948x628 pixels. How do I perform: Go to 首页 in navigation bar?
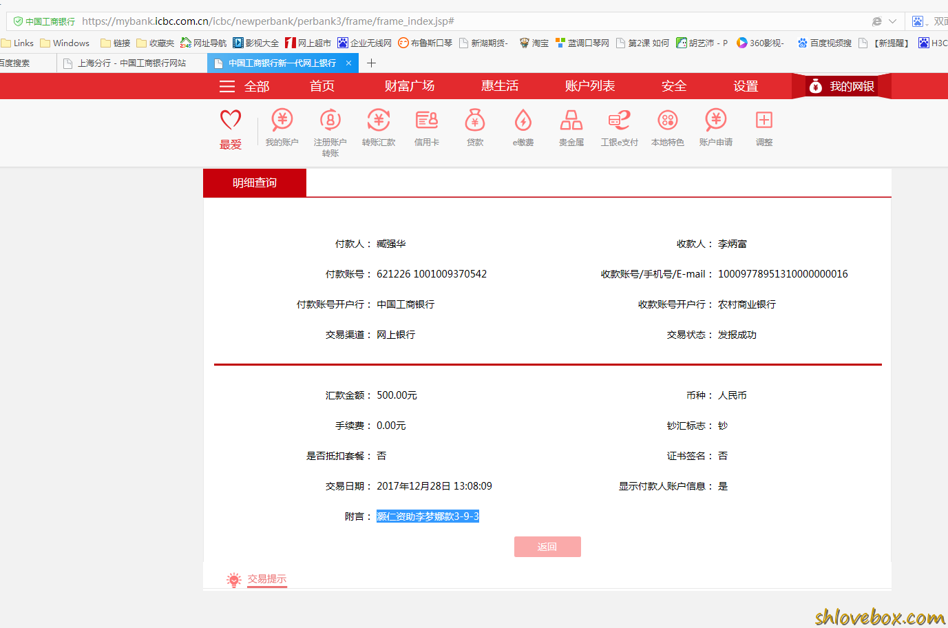(x=322, y=86)
